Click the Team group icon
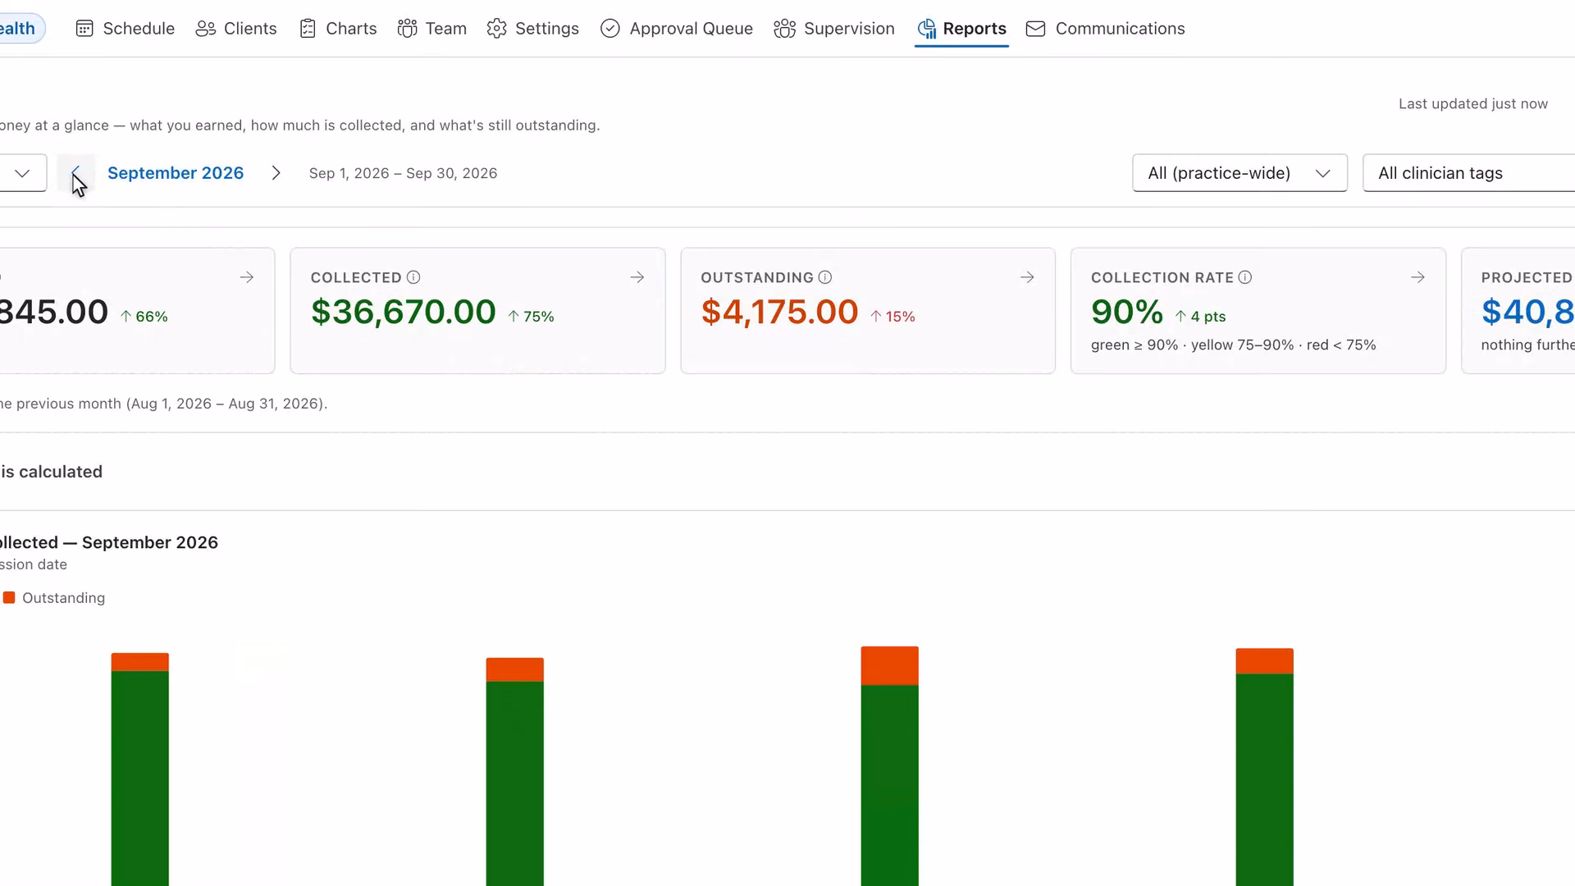The height and width of the screenshot is (886, 1575). point(407,29)
